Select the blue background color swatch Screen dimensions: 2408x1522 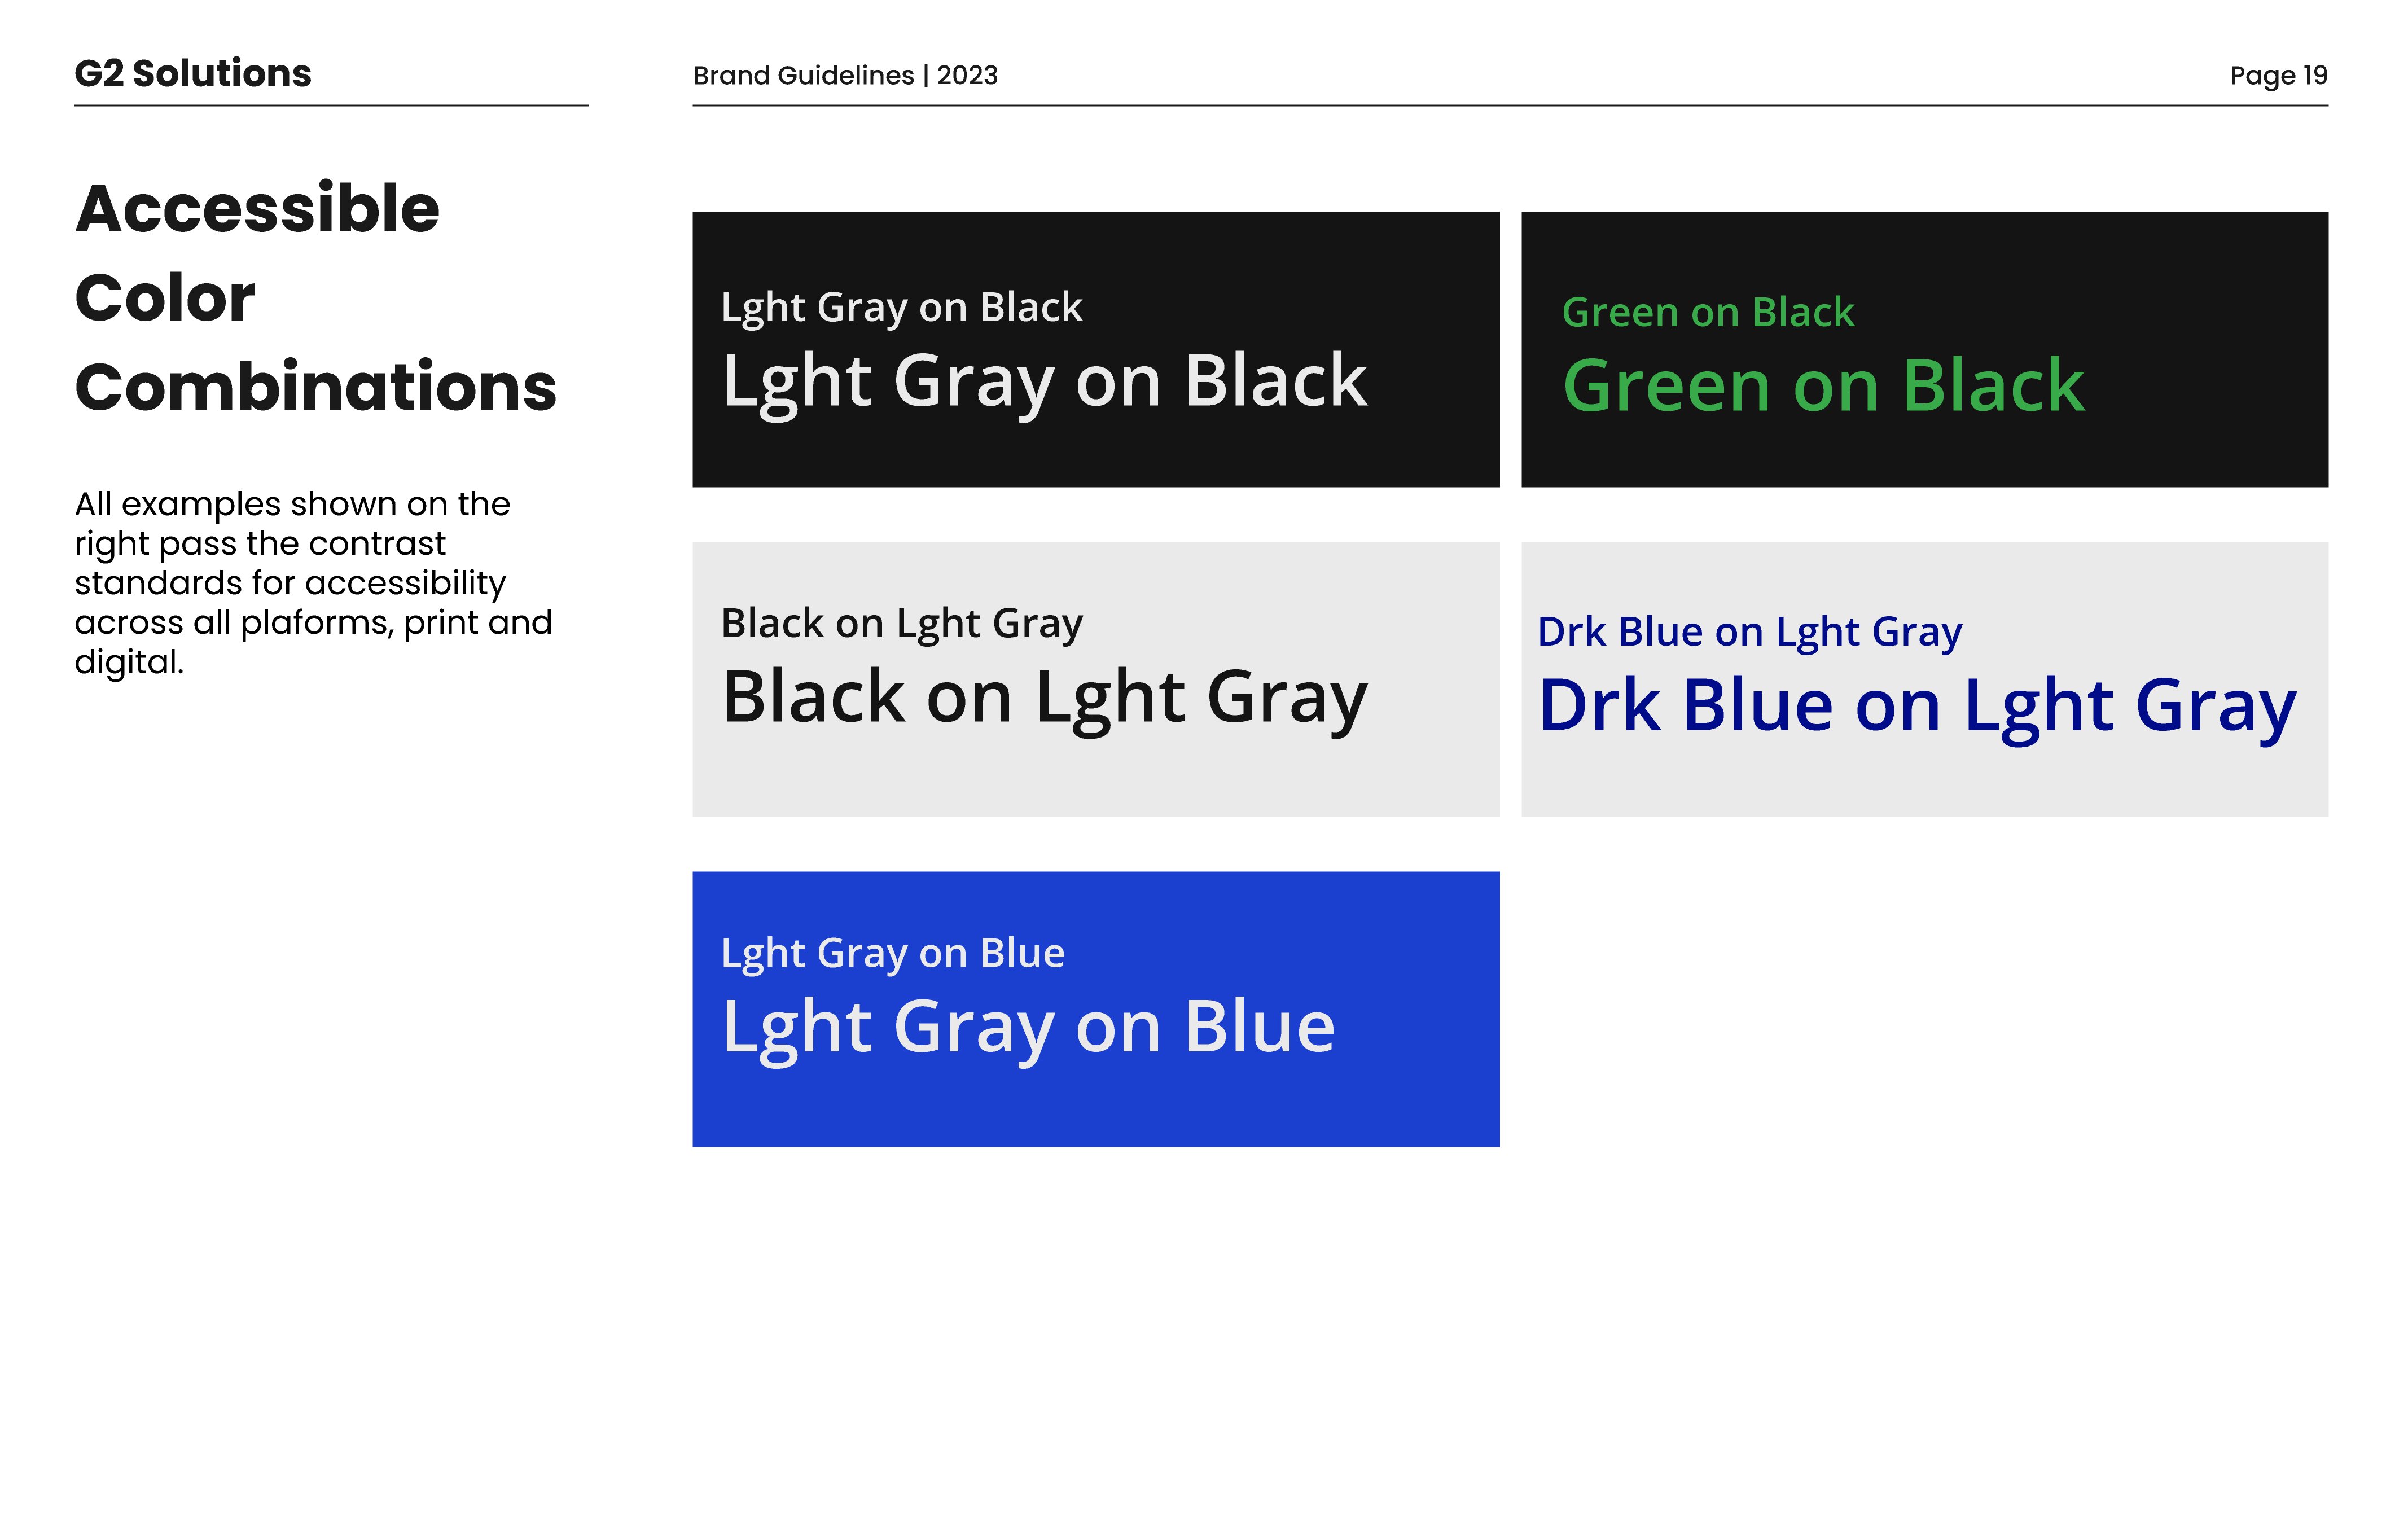click(x=1095, y=1110)
